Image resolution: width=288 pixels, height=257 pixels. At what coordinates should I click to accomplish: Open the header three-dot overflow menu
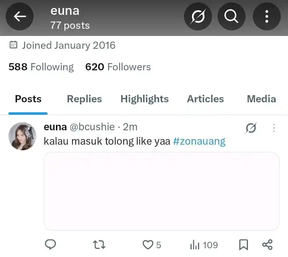[x=266, y=17]
